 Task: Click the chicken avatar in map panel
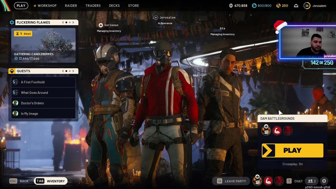click(266, 130)
